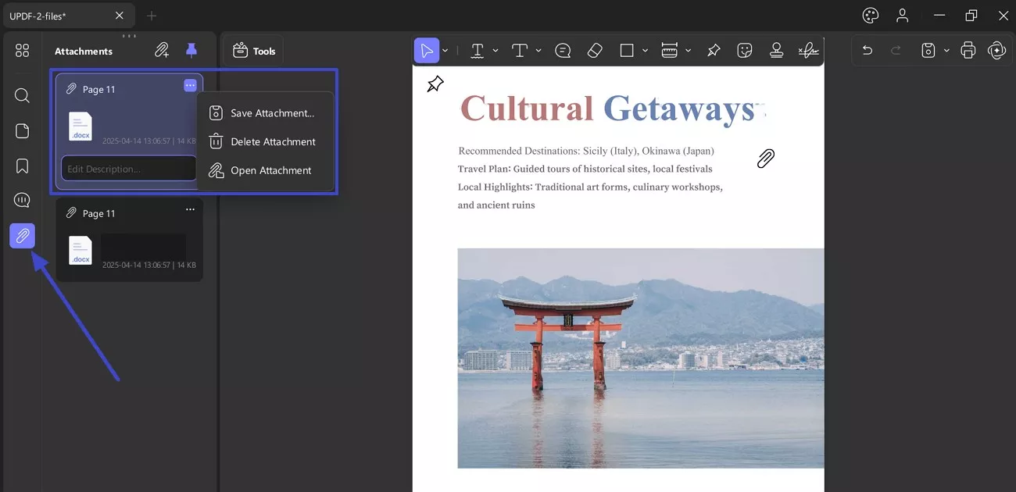Open three-dot menu on second Page 11 attachment
Screen dimensions: 1016x492
[190, 210]
